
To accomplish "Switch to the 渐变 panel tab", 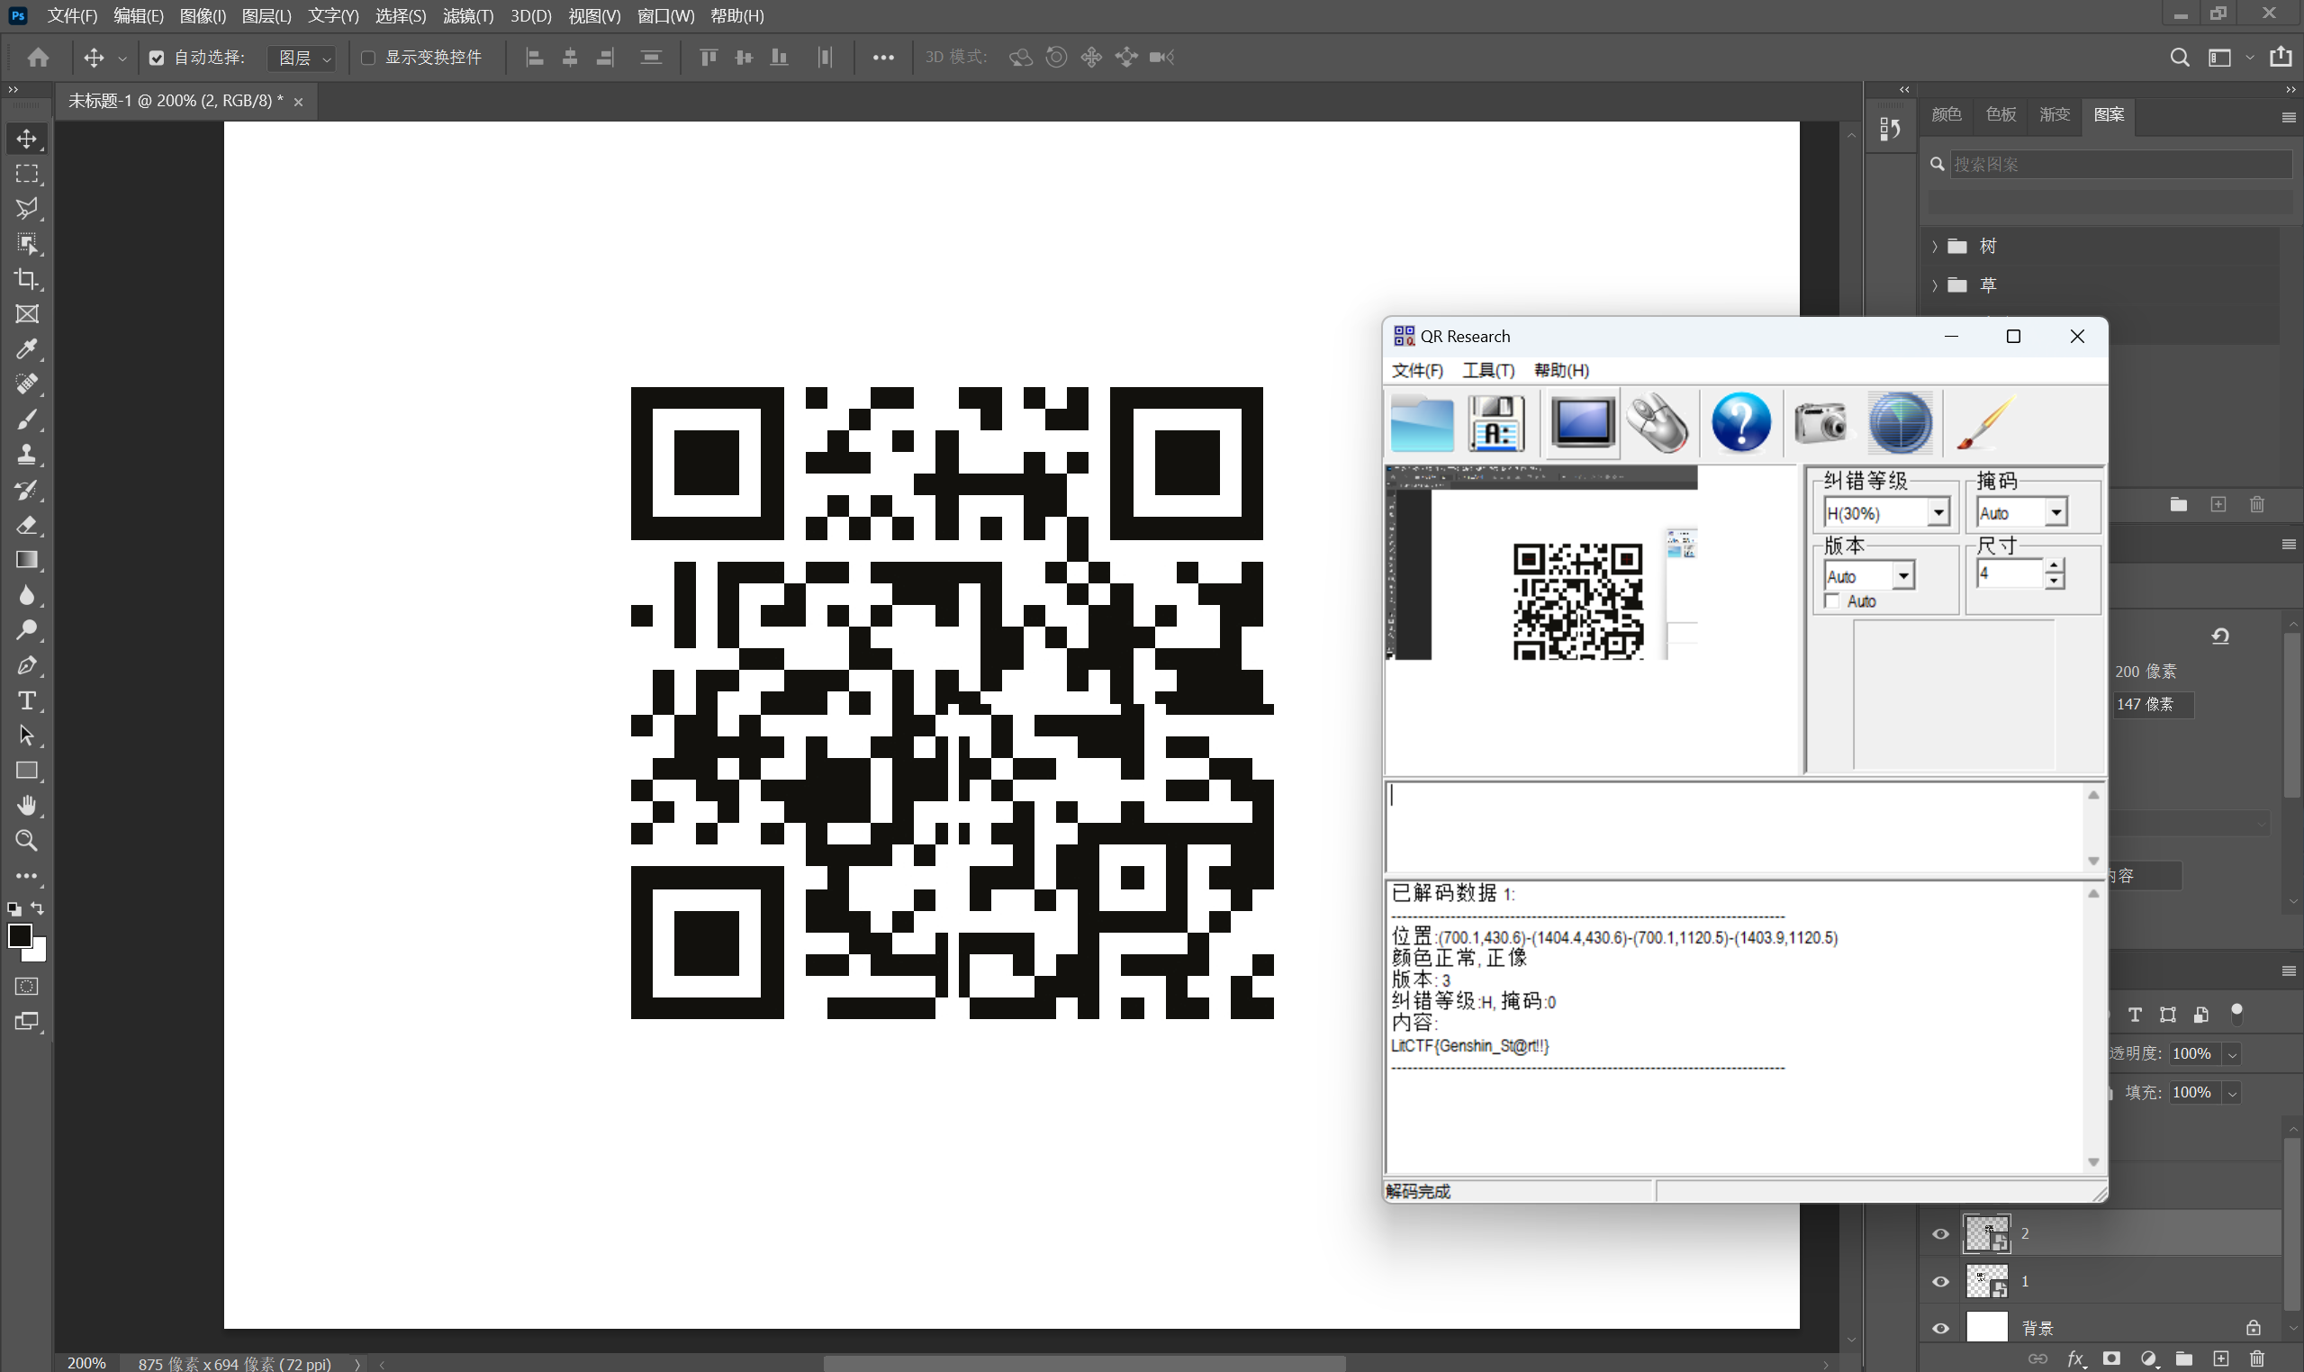I will click(2055, 114).
